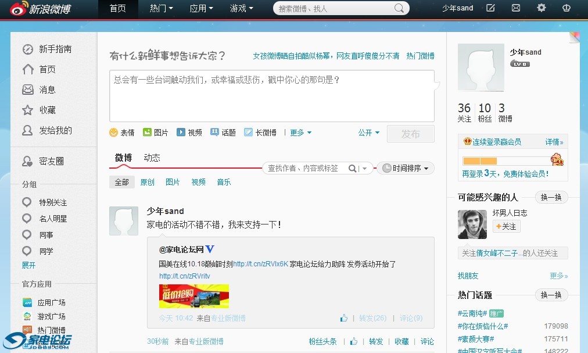Open the 公开 visibility dropdown
The width and height of the screenshot is (588, 353).
368,133
